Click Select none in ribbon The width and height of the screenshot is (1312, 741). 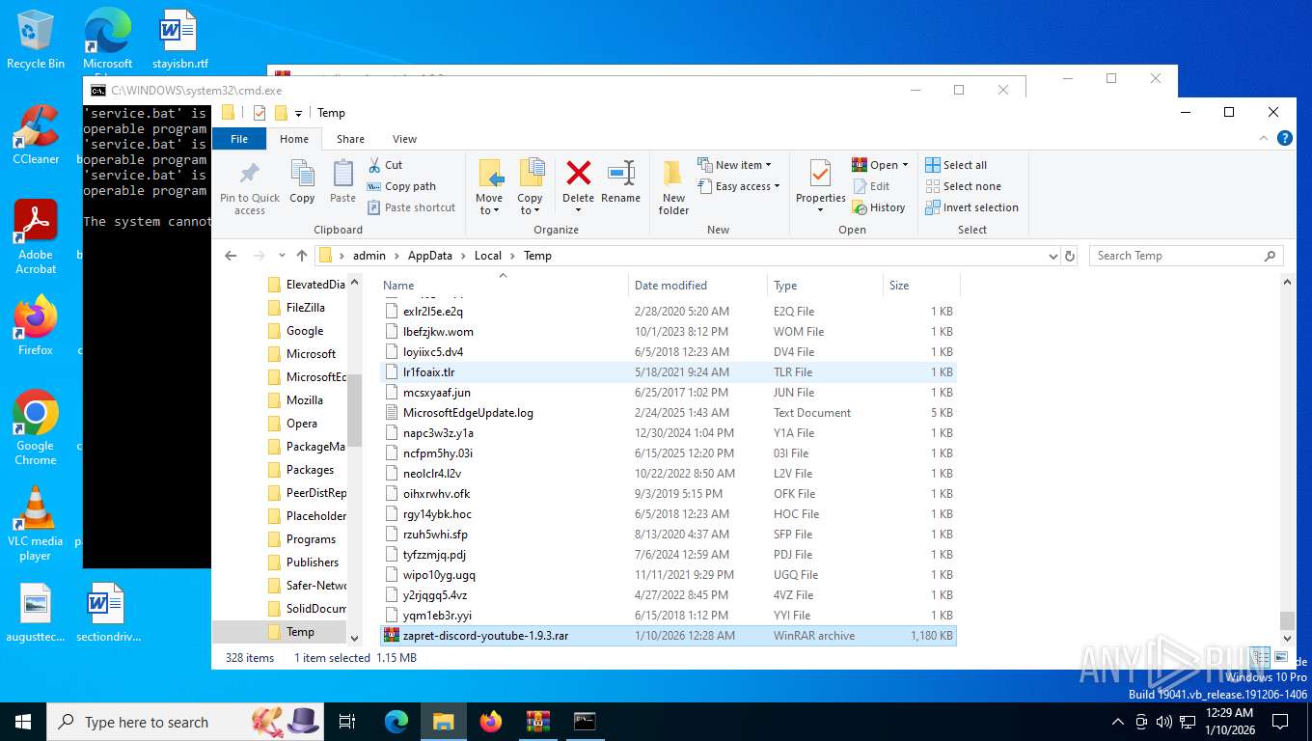(x=963, y=186)
